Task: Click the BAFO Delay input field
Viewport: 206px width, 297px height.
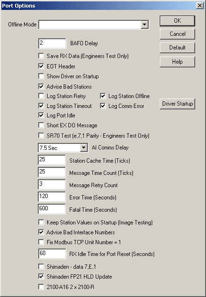Action: [x=52, y=43]
